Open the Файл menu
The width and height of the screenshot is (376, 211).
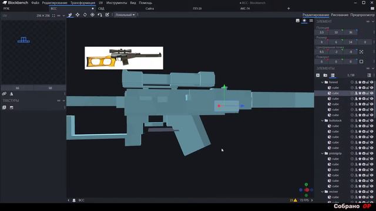tap(35, 3)
